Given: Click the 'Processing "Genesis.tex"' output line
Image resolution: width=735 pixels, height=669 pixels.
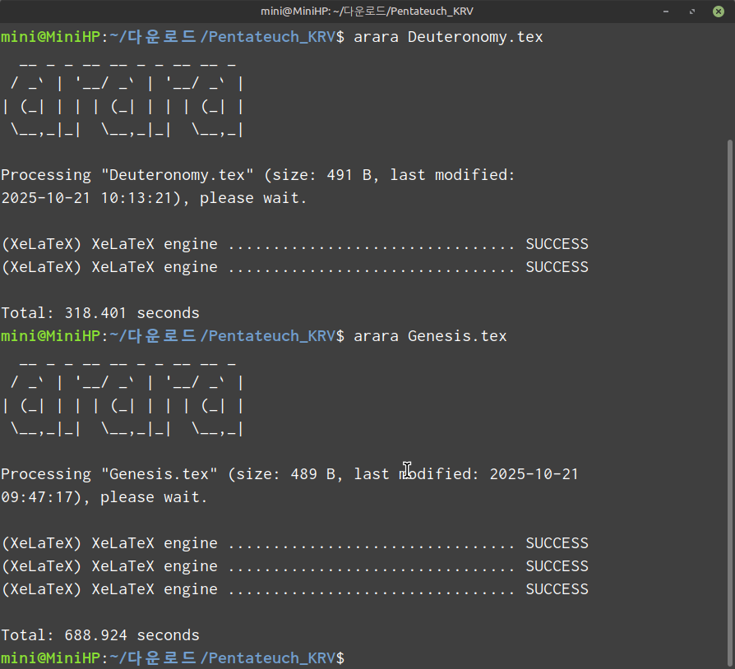Looking at the screenshot, I should (289, 474).
